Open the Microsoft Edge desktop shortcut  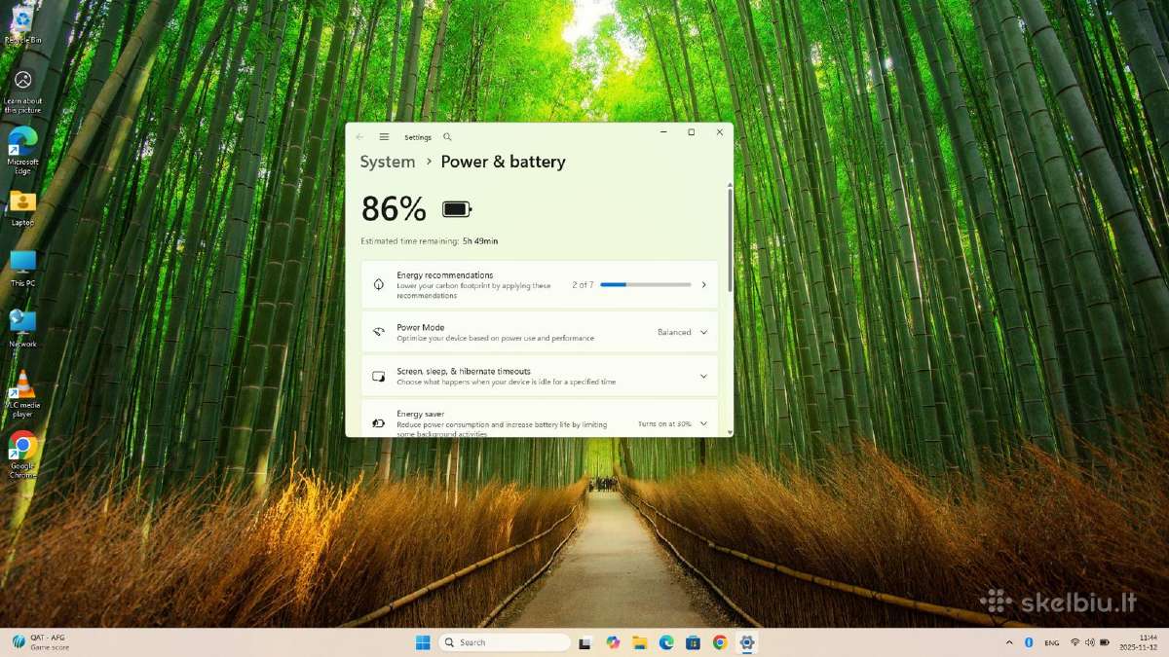click(22, 151)
